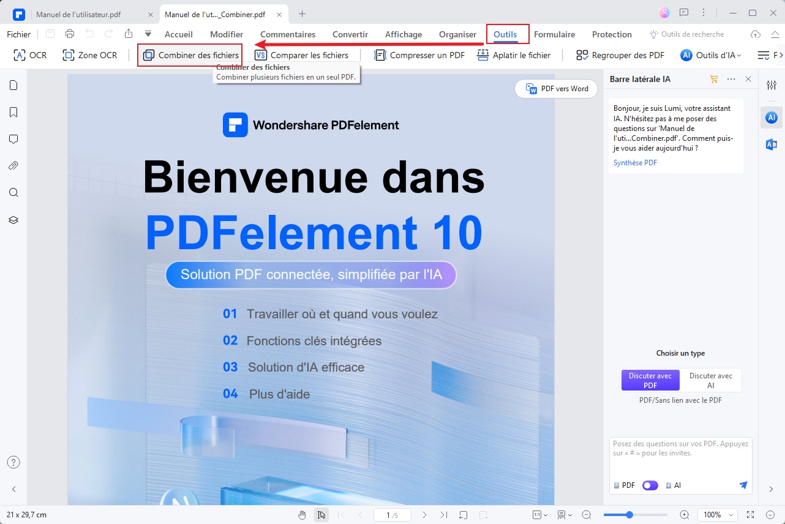This screenshot has width=785, height=524.
Task: Select Discuter avec AI mode
Action: [x=710, y=380]
